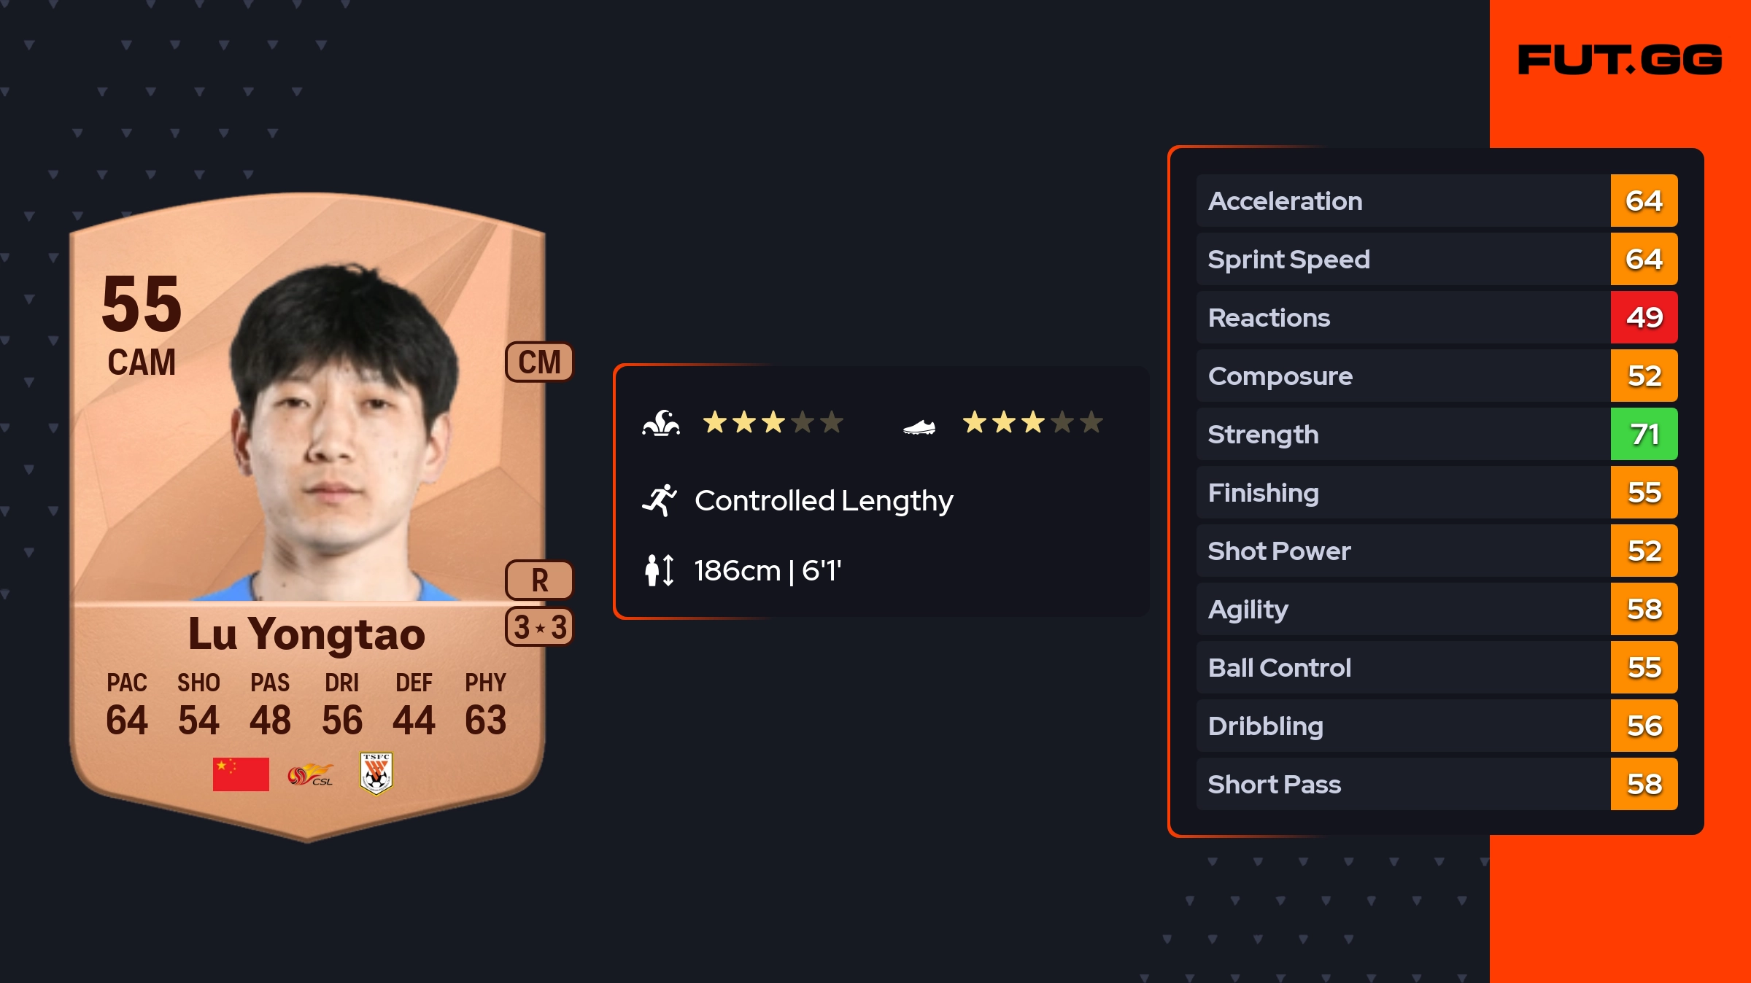Click the skill moves jester icon
Image resolution: width=1751 pixels, height=983 pixels.
[x=661, y=423]
